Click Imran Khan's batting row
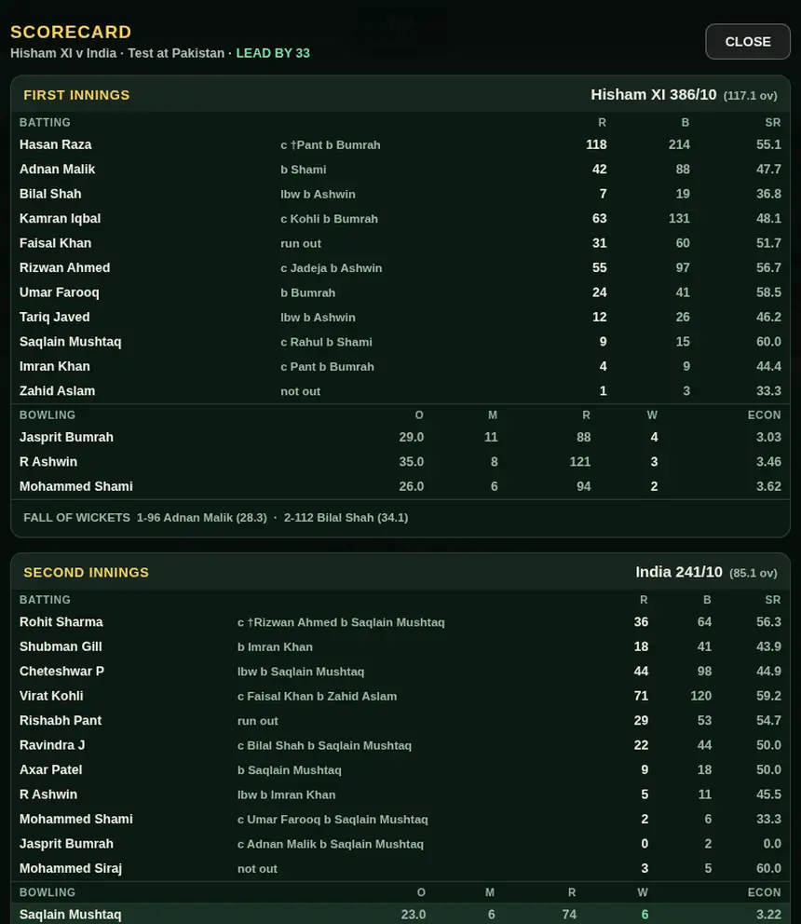 pos(400,367)
